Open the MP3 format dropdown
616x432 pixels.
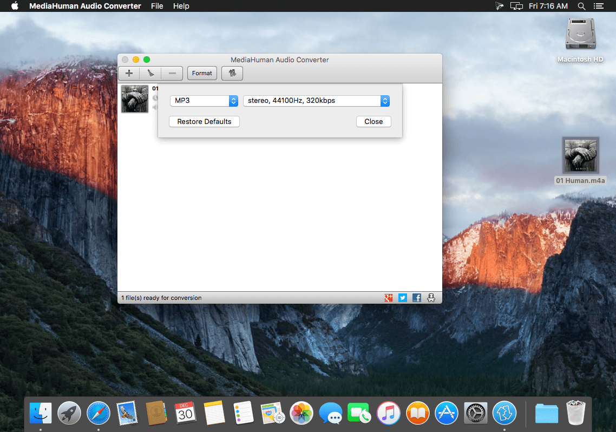coord(204,101)
